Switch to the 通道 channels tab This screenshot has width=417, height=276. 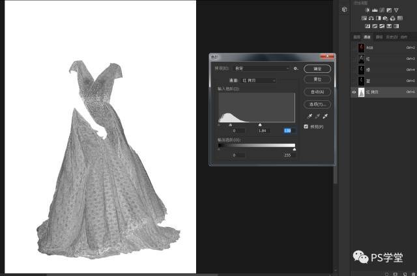tap(367, 37)
